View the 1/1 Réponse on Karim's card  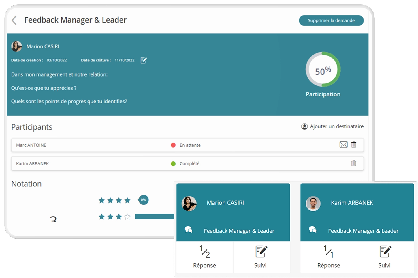point(329,257)
